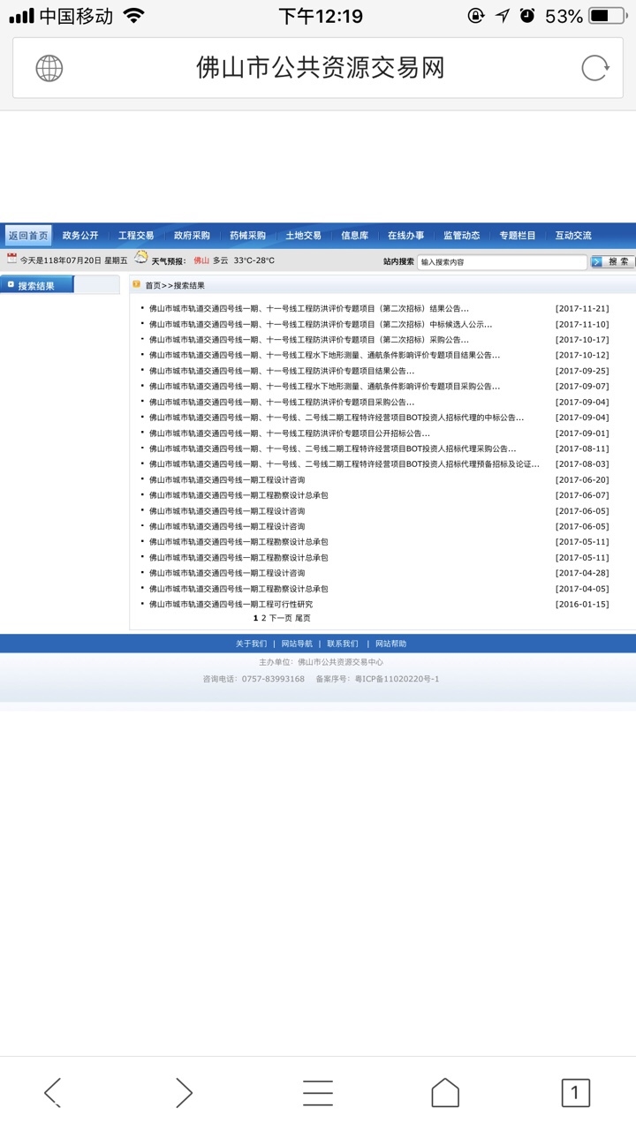Jump to 尾页 last page
The height and width of the screenshot is (1130, 636).
click(303, 618)
